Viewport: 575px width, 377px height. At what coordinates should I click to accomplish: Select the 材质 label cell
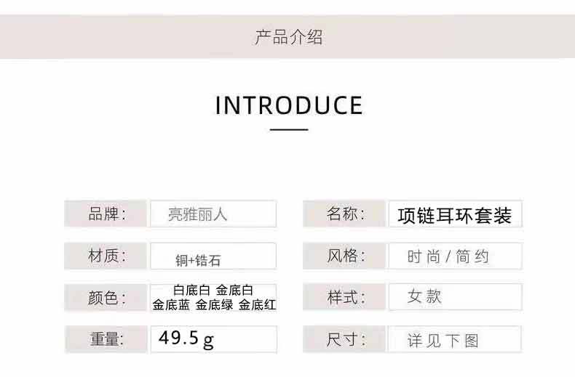107,256
